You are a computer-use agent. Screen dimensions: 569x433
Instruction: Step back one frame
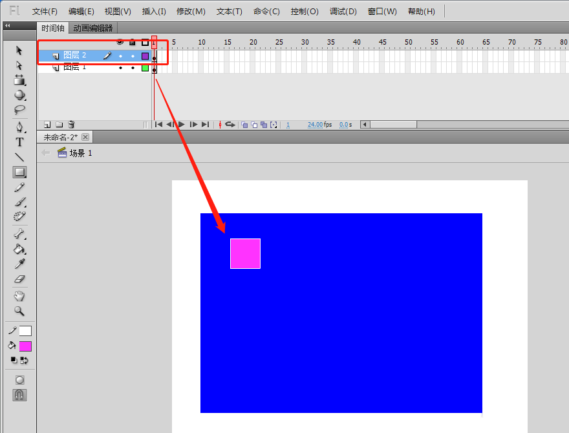coord(170,124)
